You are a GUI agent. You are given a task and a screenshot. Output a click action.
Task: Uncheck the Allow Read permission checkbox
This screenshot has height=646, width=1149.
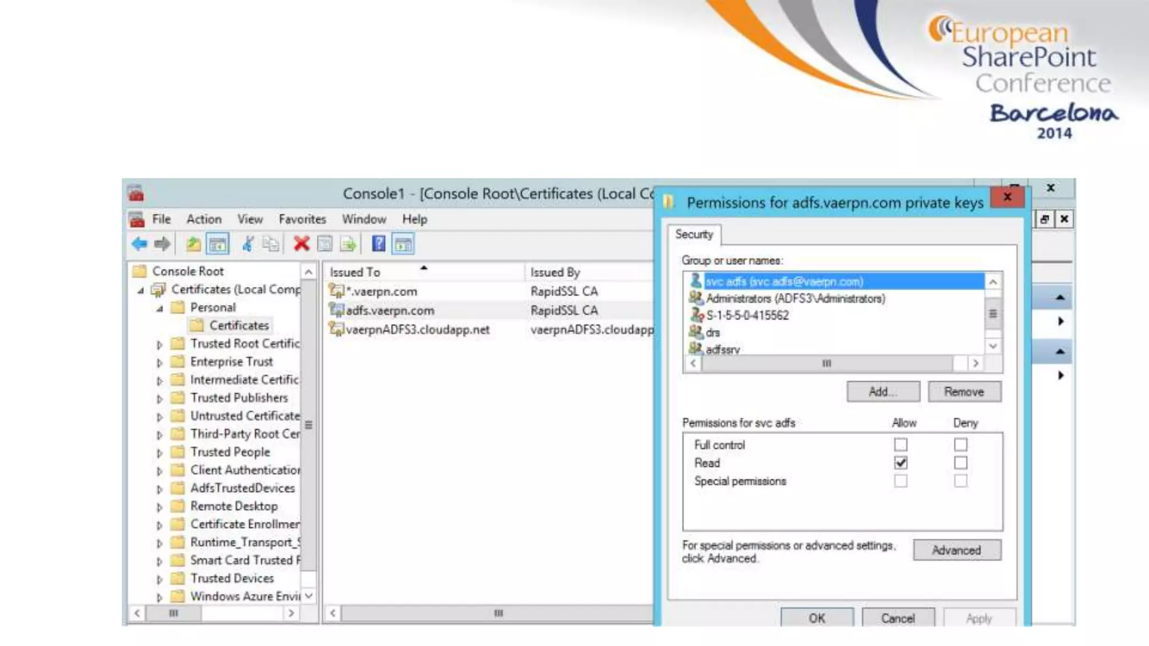point(900,463)
